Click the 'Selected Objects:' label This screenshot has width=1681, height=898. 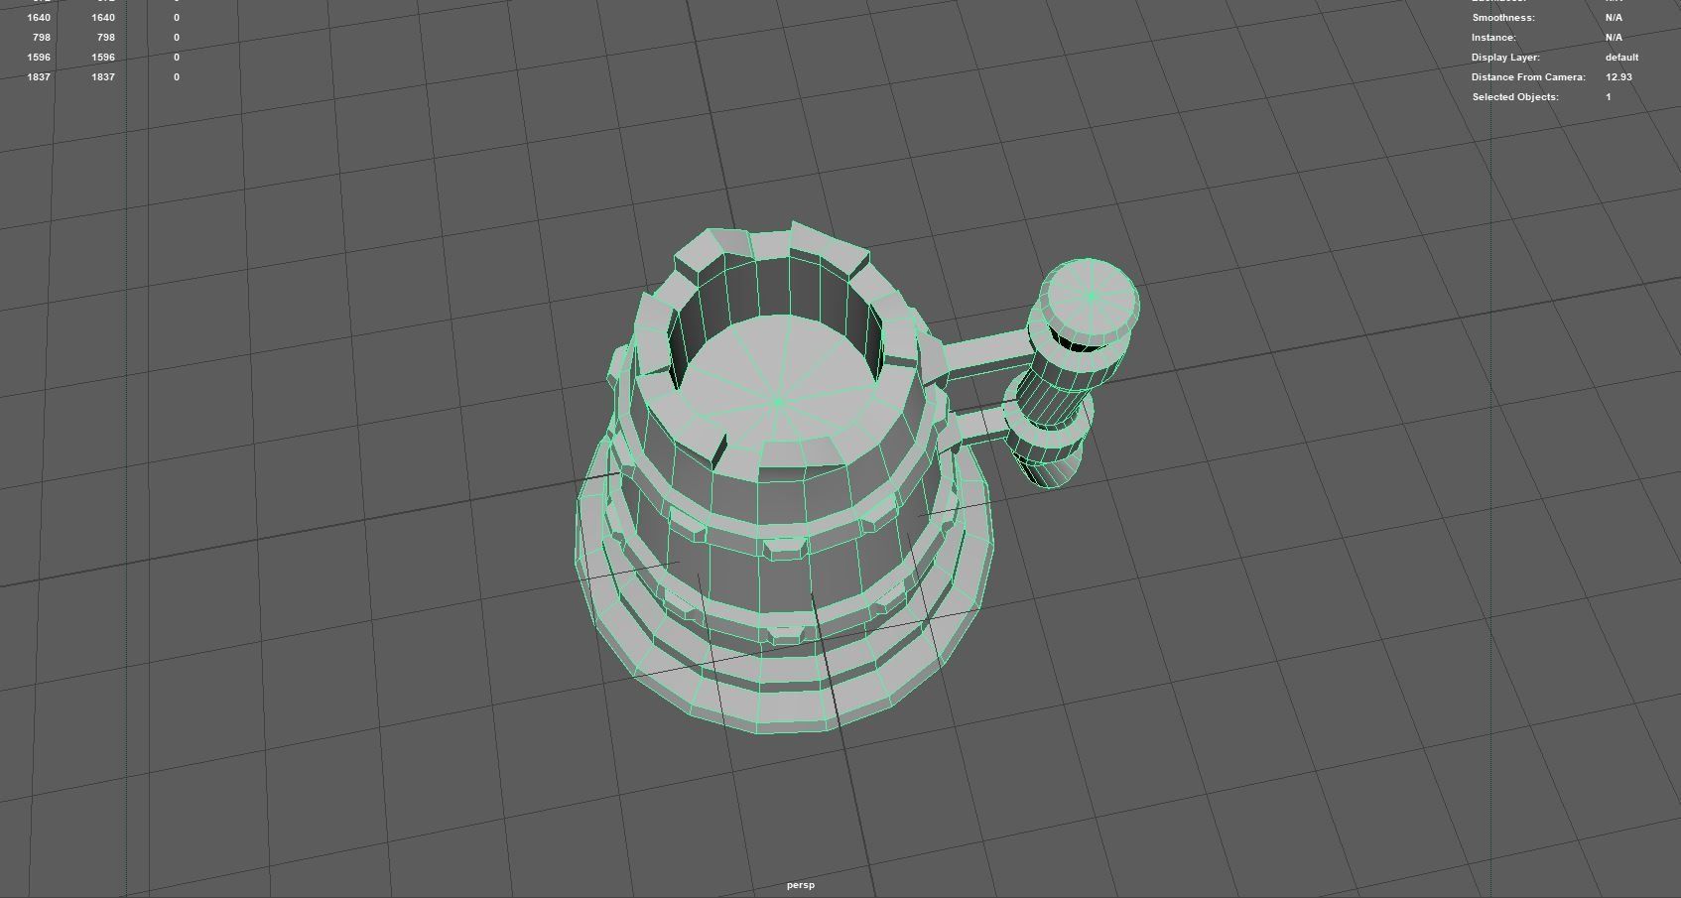coord(1515,97)
